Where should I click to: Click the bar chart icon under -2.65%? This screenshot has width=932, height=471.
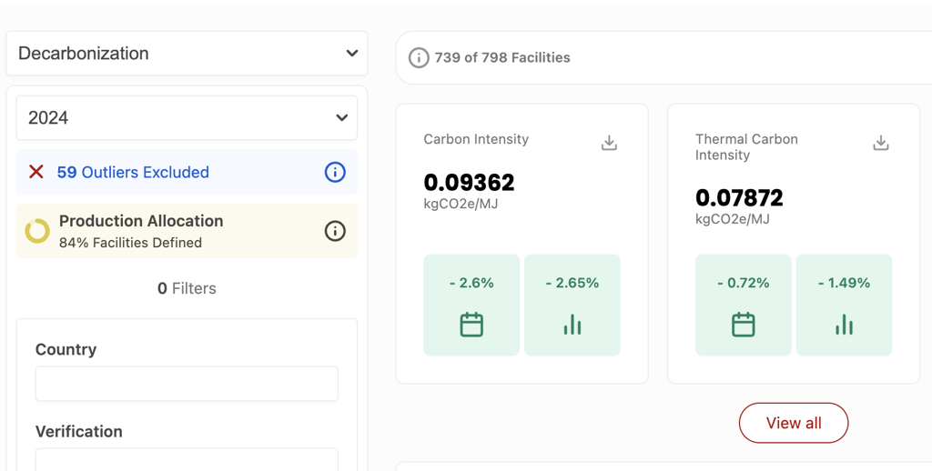click(572, 325)
